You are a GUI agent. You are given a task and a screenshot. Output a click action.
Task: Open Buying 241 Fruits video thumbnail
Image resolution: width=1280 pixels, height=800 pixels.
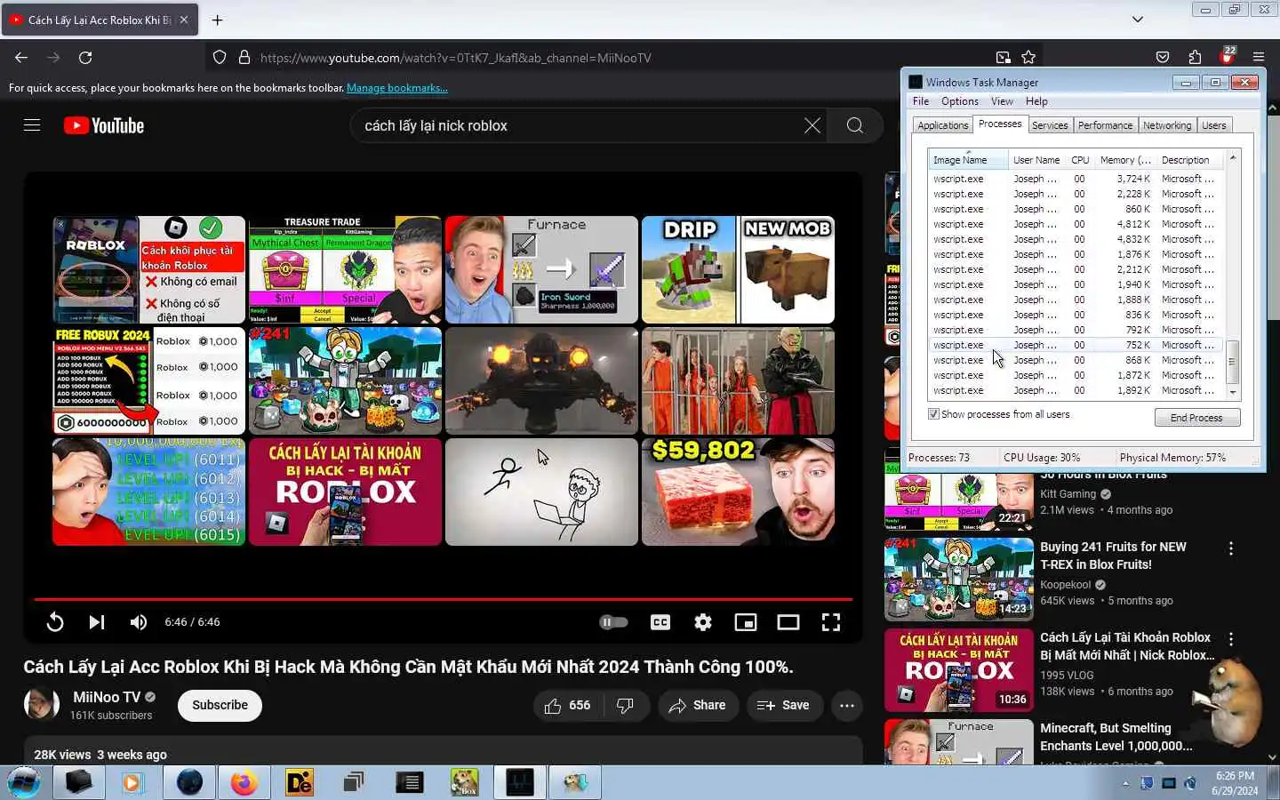pos(959,579)
